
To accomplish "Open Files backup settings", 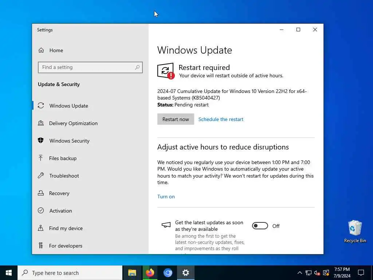I will pyautogui.click(x=90, y=158).
